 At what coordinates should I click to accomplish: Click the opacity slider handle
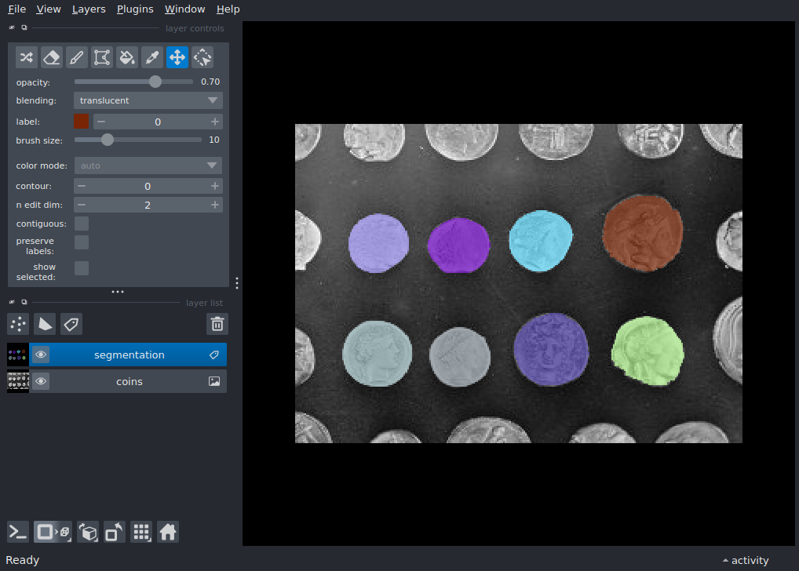tap(155, 82)
